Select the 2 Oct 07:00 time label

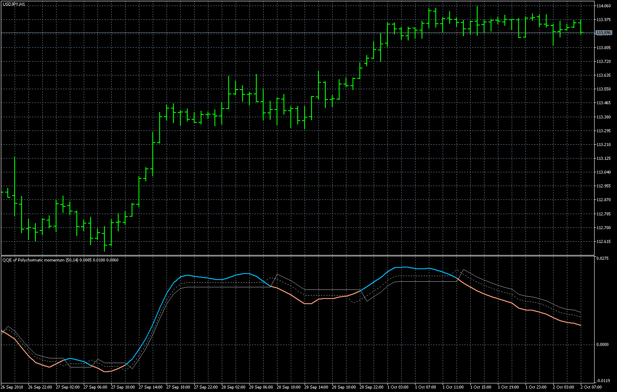click(591, 387)
